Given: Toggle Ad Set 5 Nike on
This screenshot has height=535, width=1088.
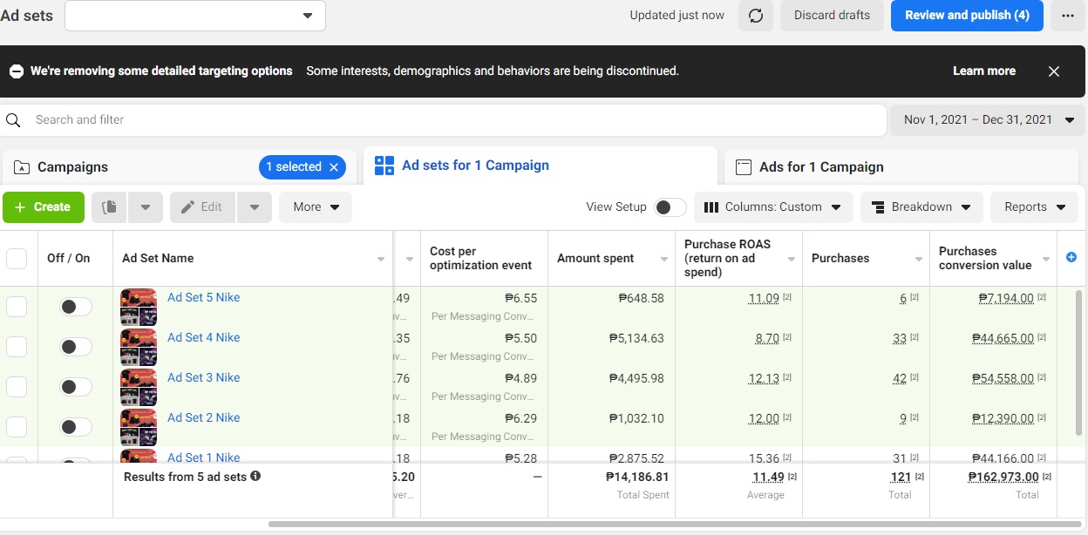Looking at the screenshot, I should pyautogui.click(x=76, y=307).
